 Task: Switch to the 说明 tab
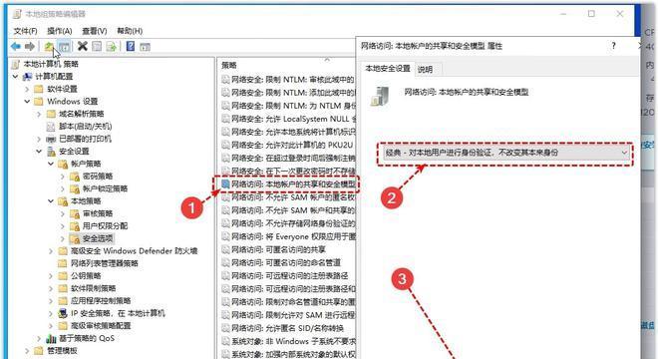pyautogui.click(x=425, y=70)
